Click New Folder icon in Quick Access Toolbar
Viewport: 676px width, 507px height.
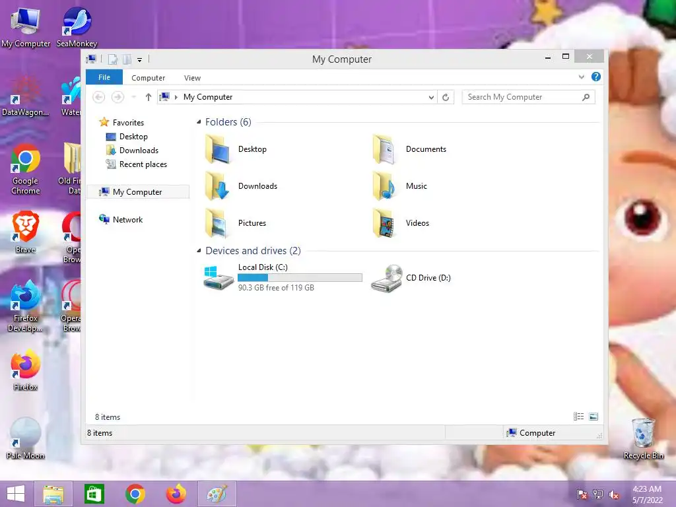[x=127, y=59]
